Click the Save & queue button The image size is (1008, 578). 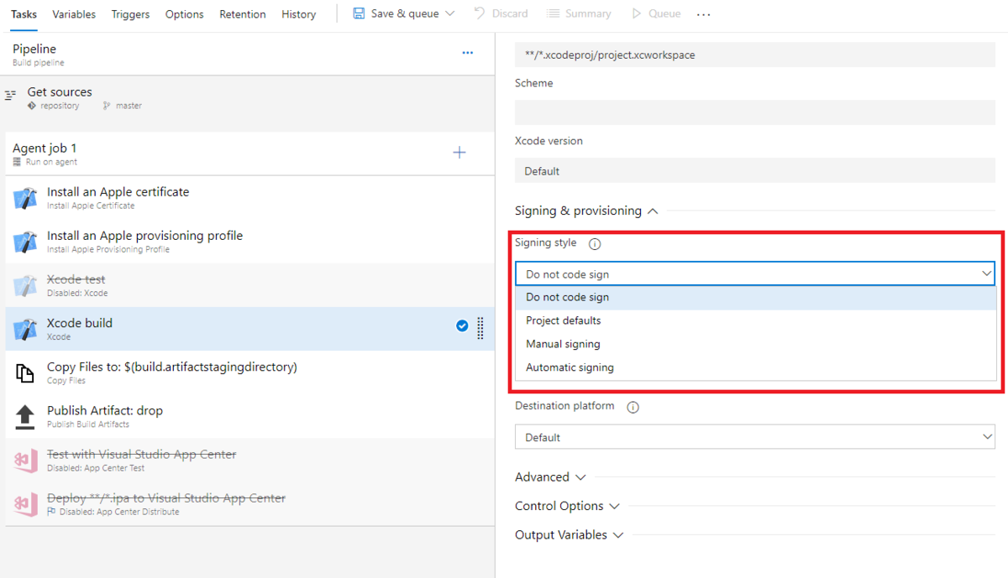396,14
